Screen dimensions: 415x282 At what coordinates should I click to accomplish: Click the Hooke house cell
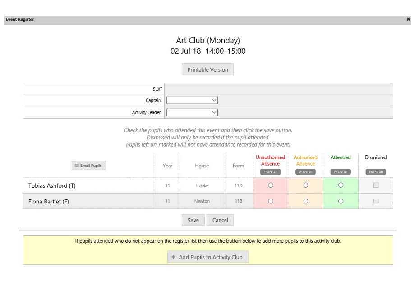(x=202, y=185)
